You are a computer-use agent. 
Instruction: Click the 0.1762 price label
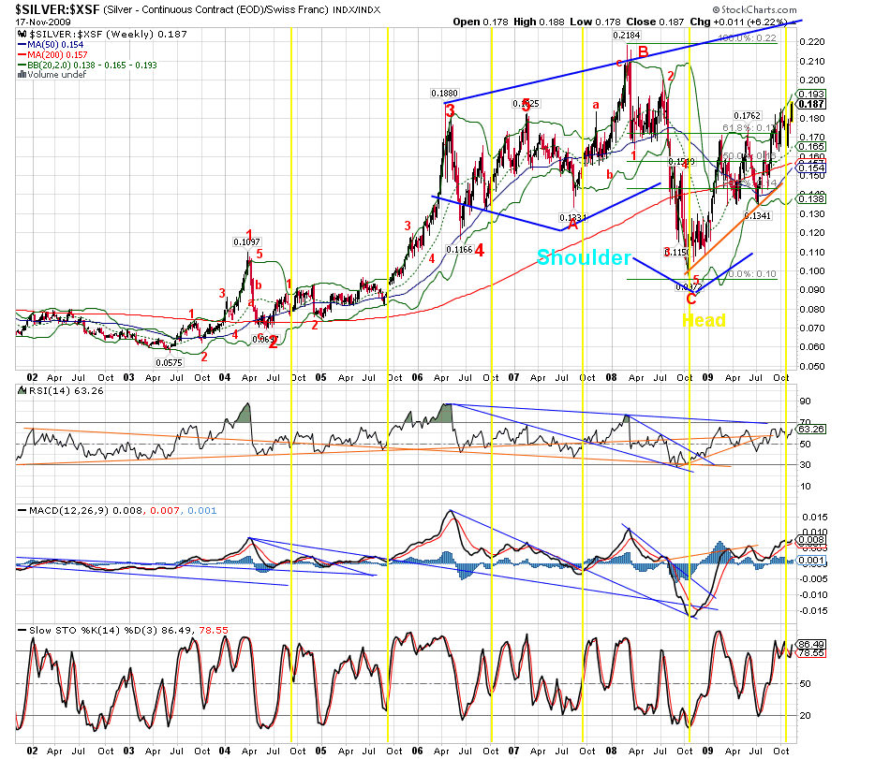click(747, 116)
